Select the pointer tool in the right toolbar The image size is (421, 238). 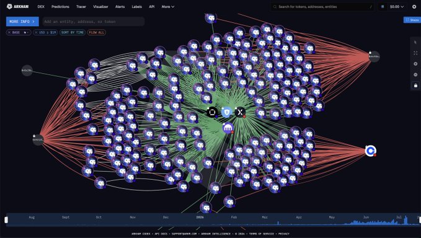pos(415,42)
